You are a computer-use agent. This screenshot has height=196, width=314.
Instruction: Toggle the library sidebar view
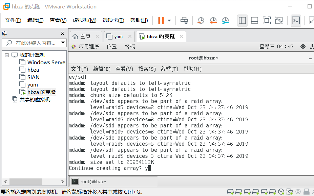point(242,20)
